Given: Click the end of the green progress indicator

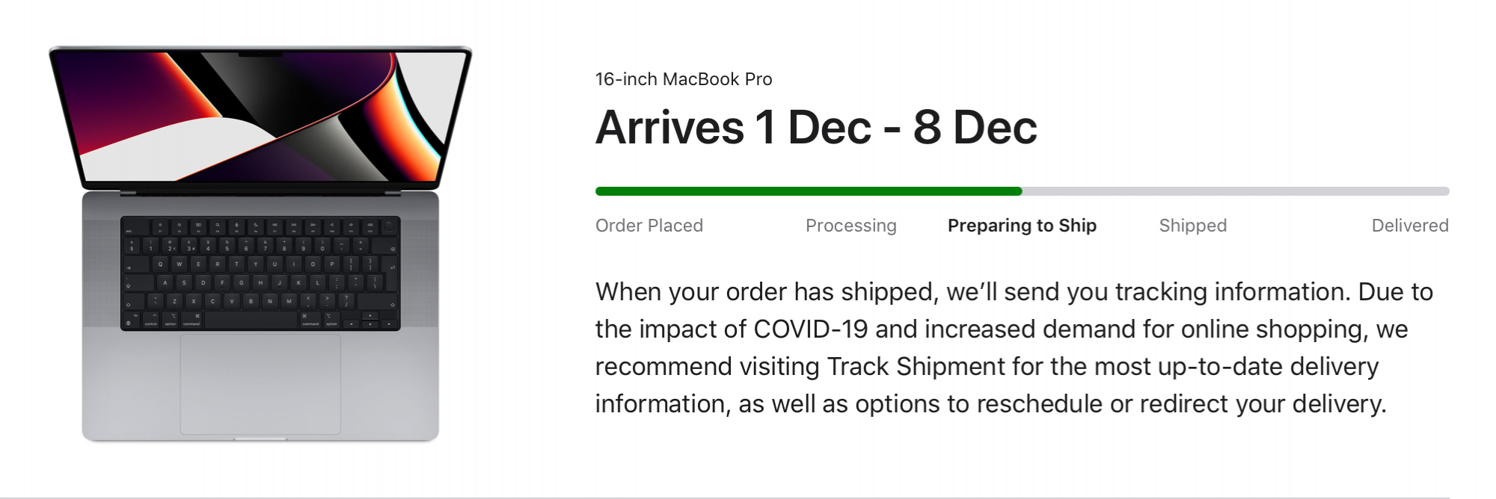Looking at the screenshot, I should (x=1019, y=191).
